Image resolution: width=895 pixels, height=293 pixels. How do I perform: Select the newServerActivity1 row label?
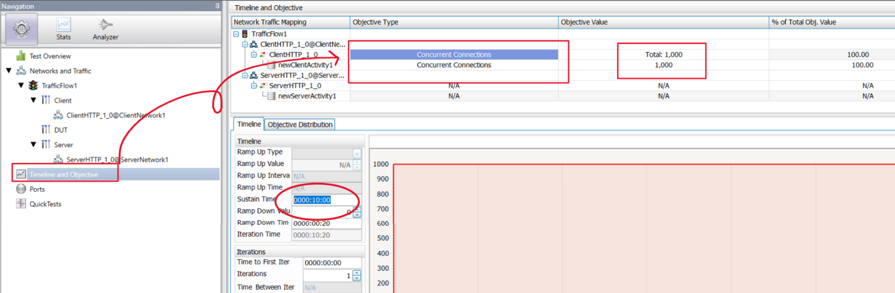[307, 96]
